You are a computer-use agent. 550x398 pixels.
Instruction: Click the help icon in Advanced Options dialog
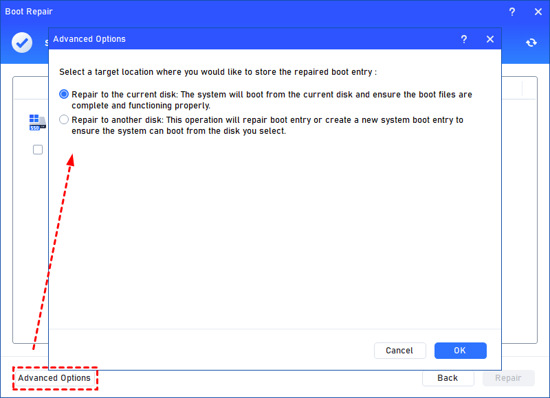click(464, 39)
